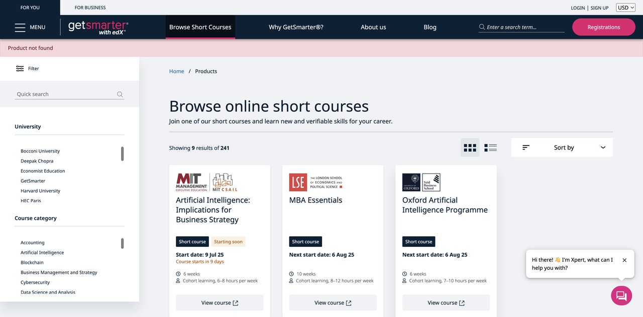Click person icon beside 7–10 hours per week
The height and width of the screenshot is (317, 643).
[404, 281]
